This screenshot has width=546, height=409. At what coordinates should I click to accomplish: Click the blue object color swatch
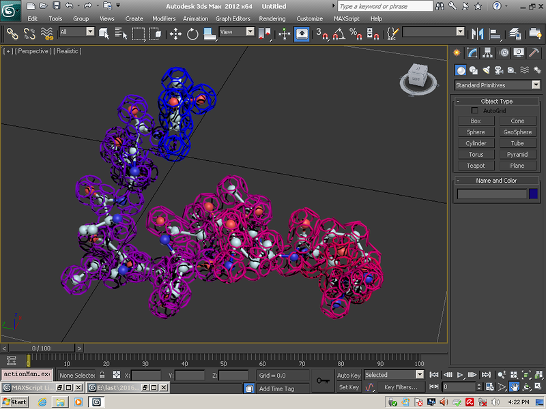pyautogui.click(x=534, y=194)
